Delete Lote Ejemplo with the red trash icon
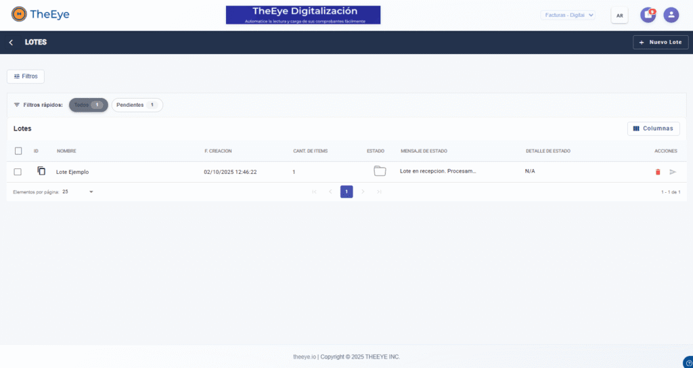Image resolution: width=693 pixels, height=368 pixels. [x=658, y=172]
